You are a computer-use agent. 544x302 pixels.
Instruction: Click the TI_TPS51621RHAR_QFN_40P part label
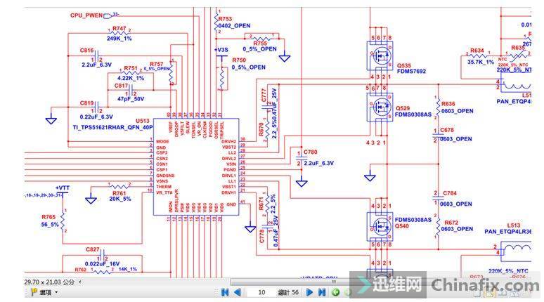click(x=112, y=127)
